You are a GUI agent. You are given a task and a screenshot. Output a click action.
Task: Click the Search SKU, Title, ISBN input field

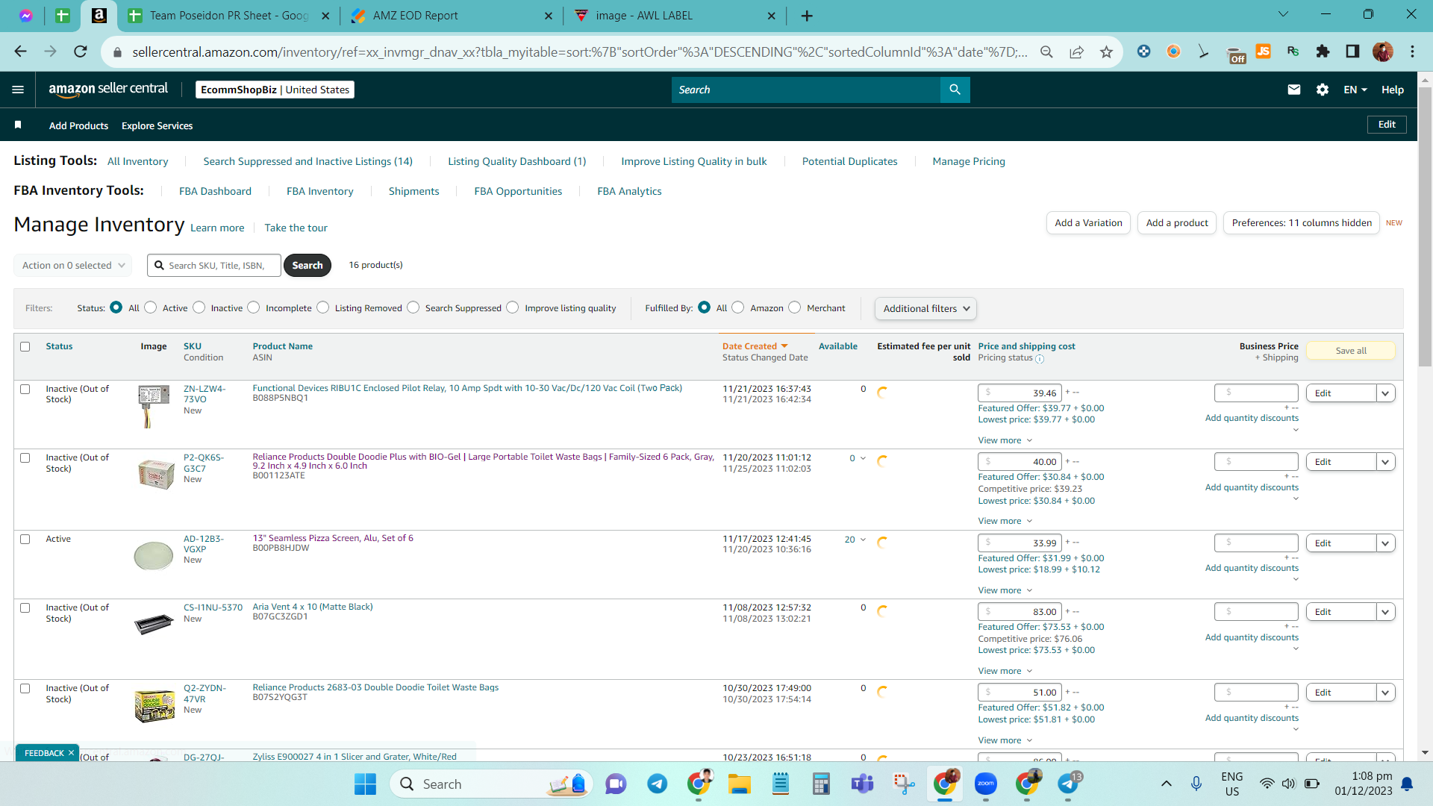click(x=214, y=265)
